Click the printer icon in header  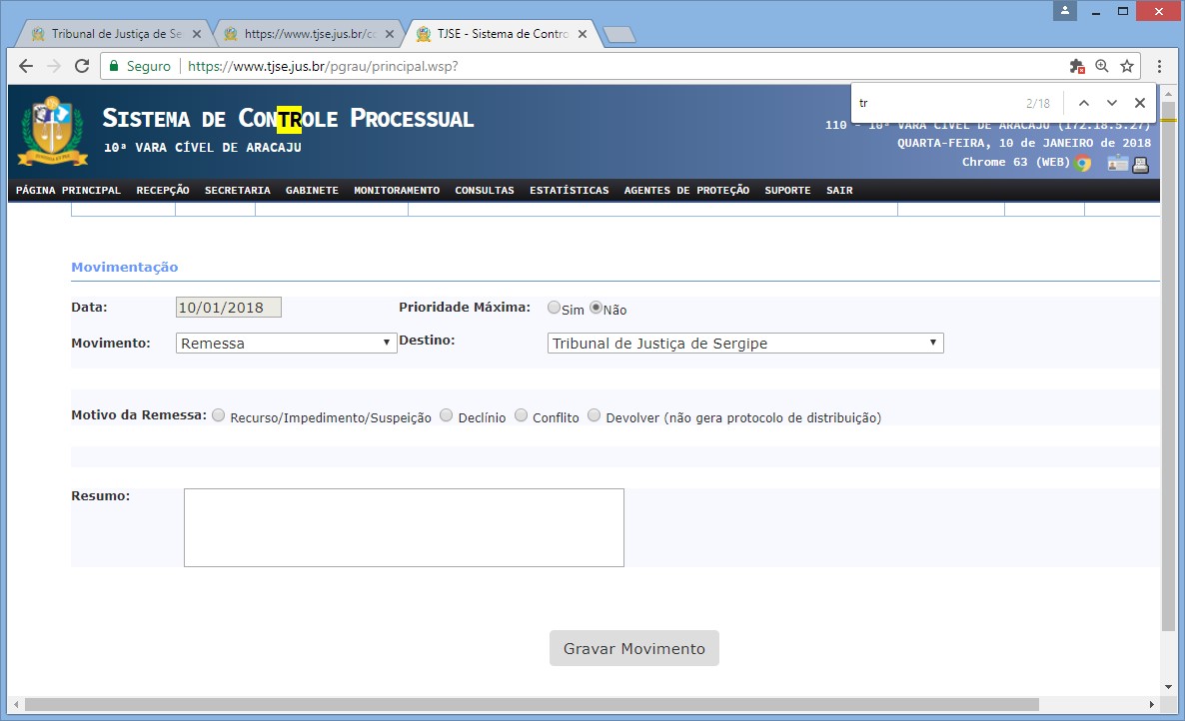pos(1141,165)
